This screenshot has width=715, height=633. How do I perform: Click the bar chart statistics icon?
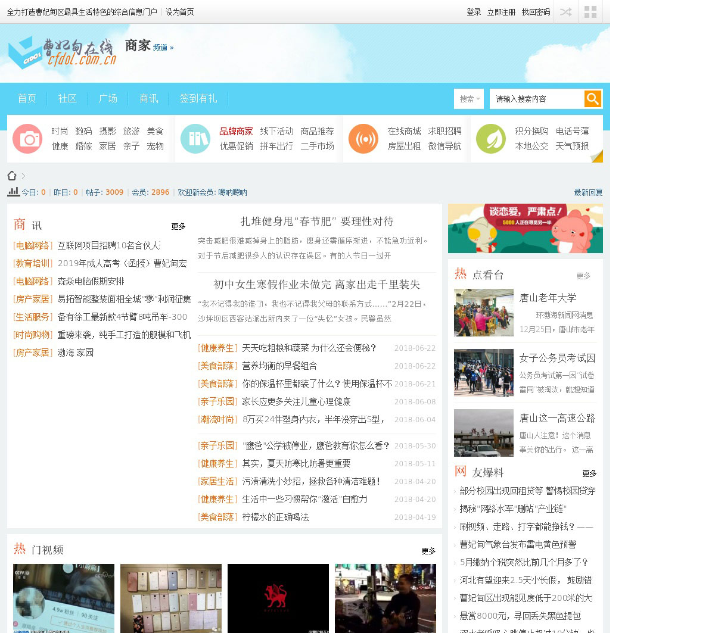tap(13, 192)
